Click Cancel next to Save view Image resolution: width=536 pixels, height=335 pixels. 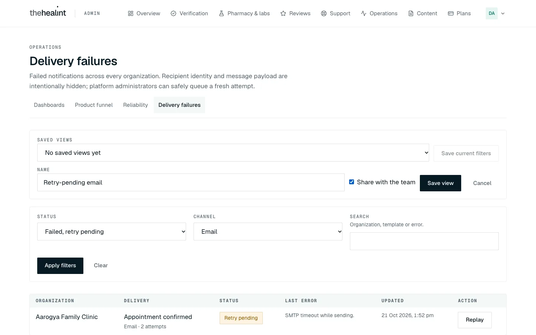pyautogui.click(x=482, y=183)
